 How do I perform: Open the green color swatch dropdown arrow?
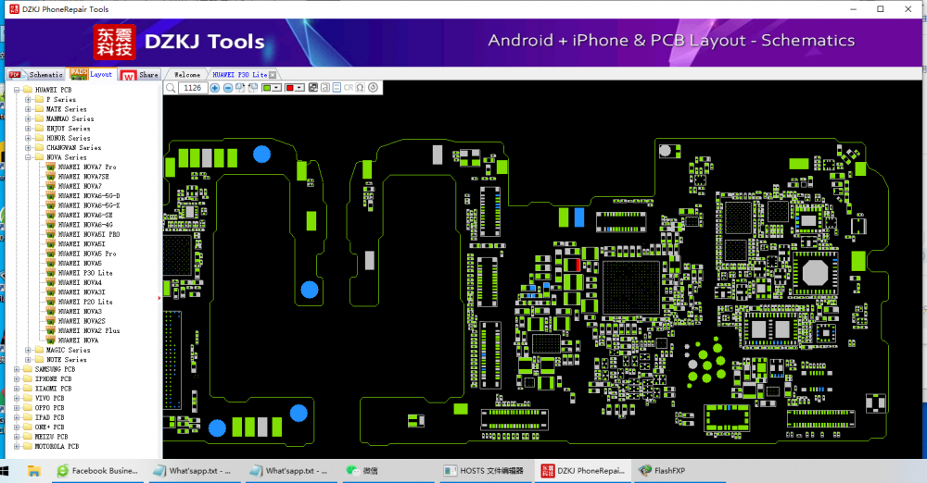pos(276,88)
